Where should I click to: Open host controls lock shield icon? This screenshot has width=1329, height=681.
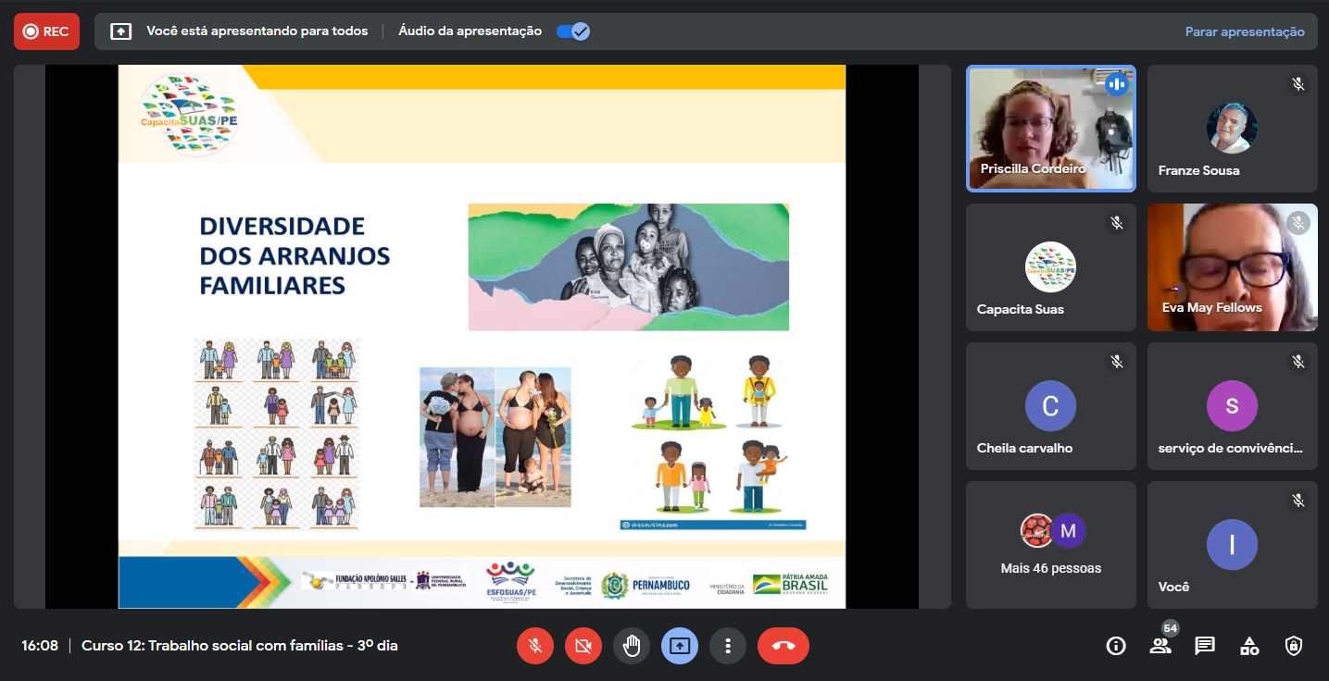[x=1294, y=646]
